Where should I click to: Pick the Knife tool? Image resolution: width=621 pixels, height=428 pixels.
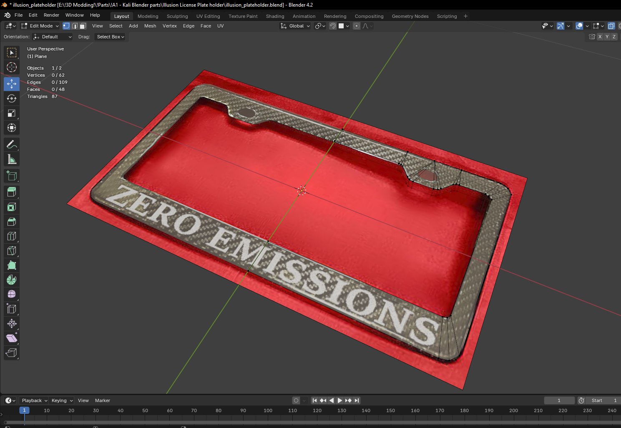click(x=12, y=251)
